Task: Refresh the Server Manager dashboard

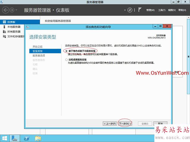Action: 130,10
